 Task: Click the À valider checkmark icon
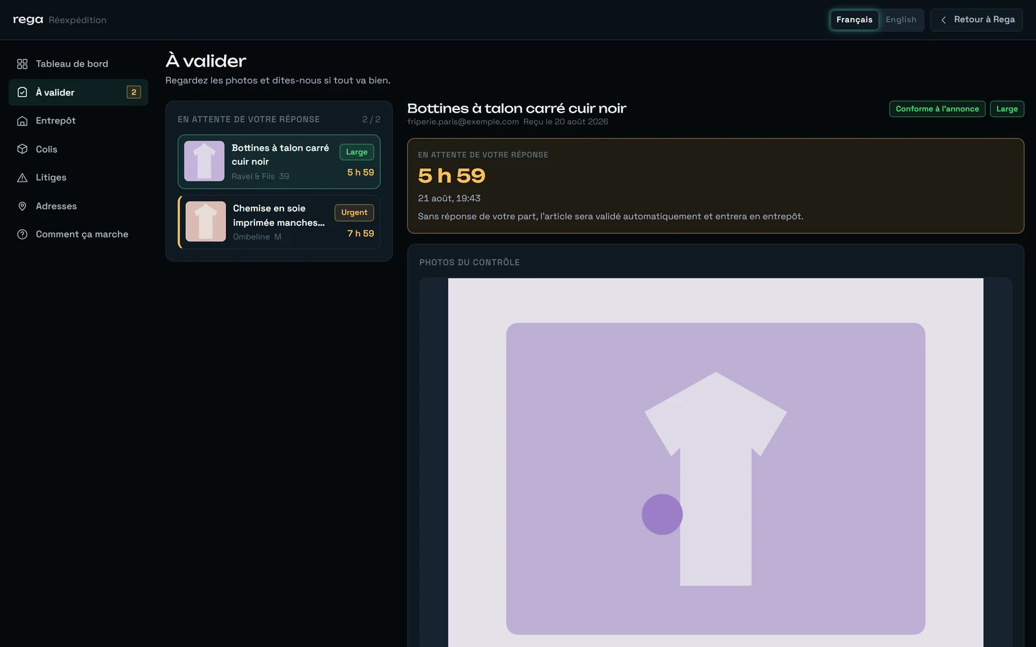(22, 93)
